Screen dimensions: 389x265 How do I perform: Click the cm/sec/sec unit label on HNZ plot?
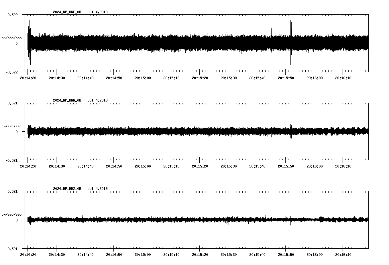point(11,215)
